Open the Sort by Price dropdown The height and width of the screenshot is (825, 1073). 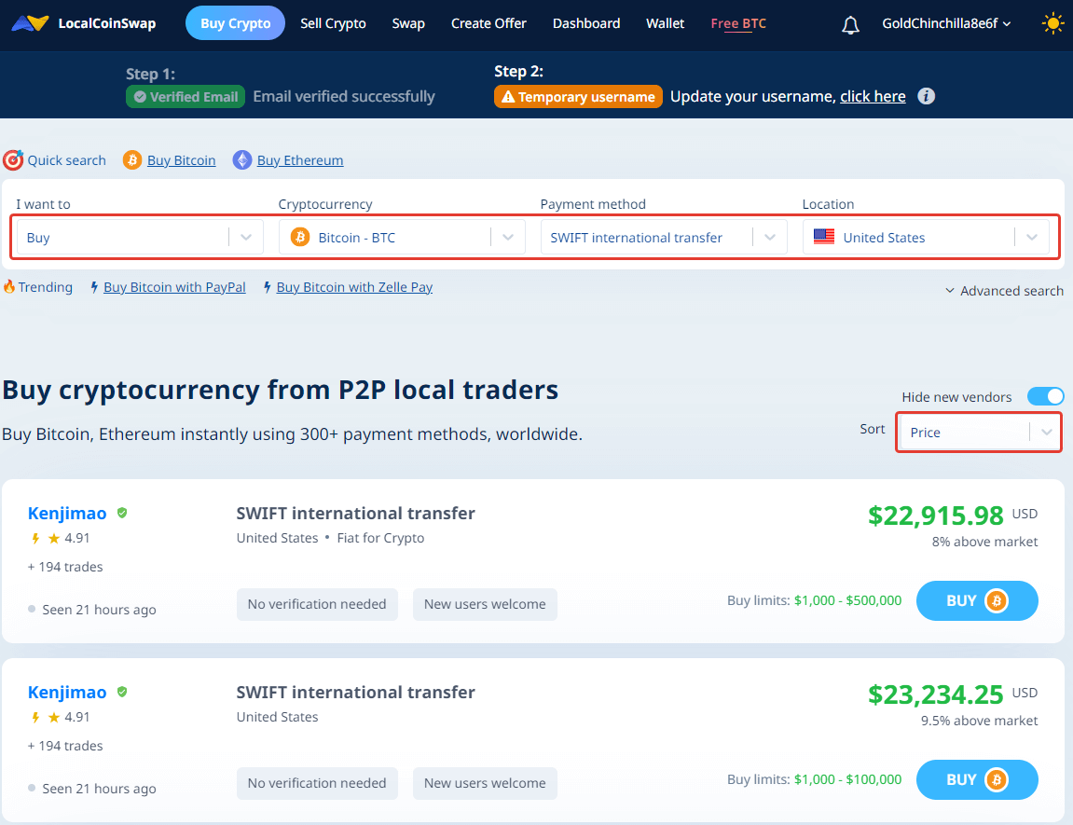979,433
